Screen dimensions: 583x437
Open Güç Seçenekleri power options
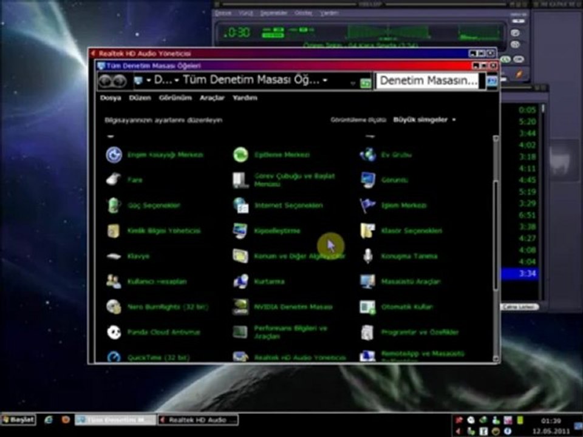point(143,205)
